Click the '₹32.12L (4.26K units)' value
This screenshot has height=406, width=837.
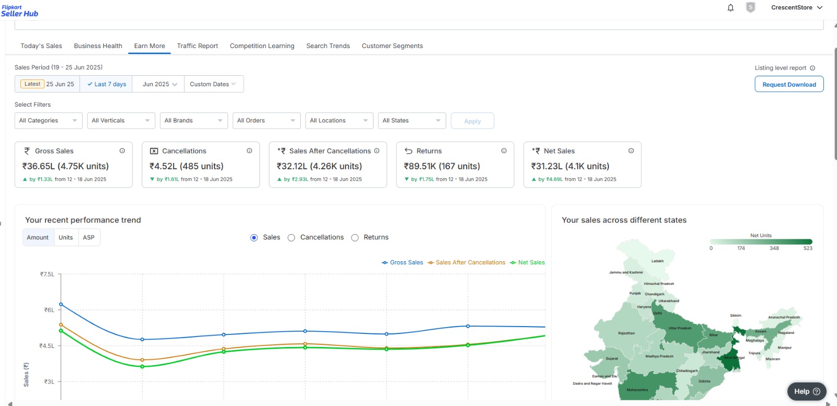coord(319,166)
